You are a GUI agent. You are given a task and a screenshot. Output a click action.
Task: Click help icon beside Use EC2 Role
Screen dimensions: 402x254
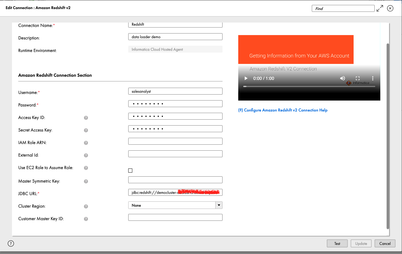click(86, 168)
